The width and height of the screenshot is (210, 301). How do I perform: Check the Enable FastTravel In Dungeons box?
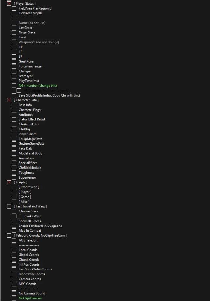[14, 226]
